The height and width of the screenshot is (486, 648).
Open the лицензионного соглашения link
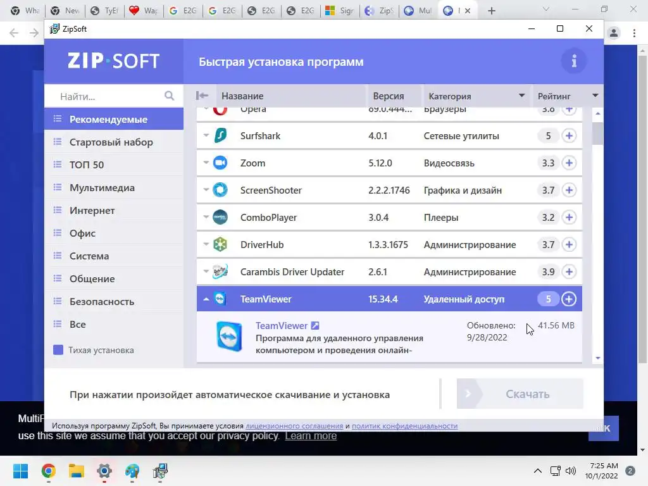pos(294,426)
